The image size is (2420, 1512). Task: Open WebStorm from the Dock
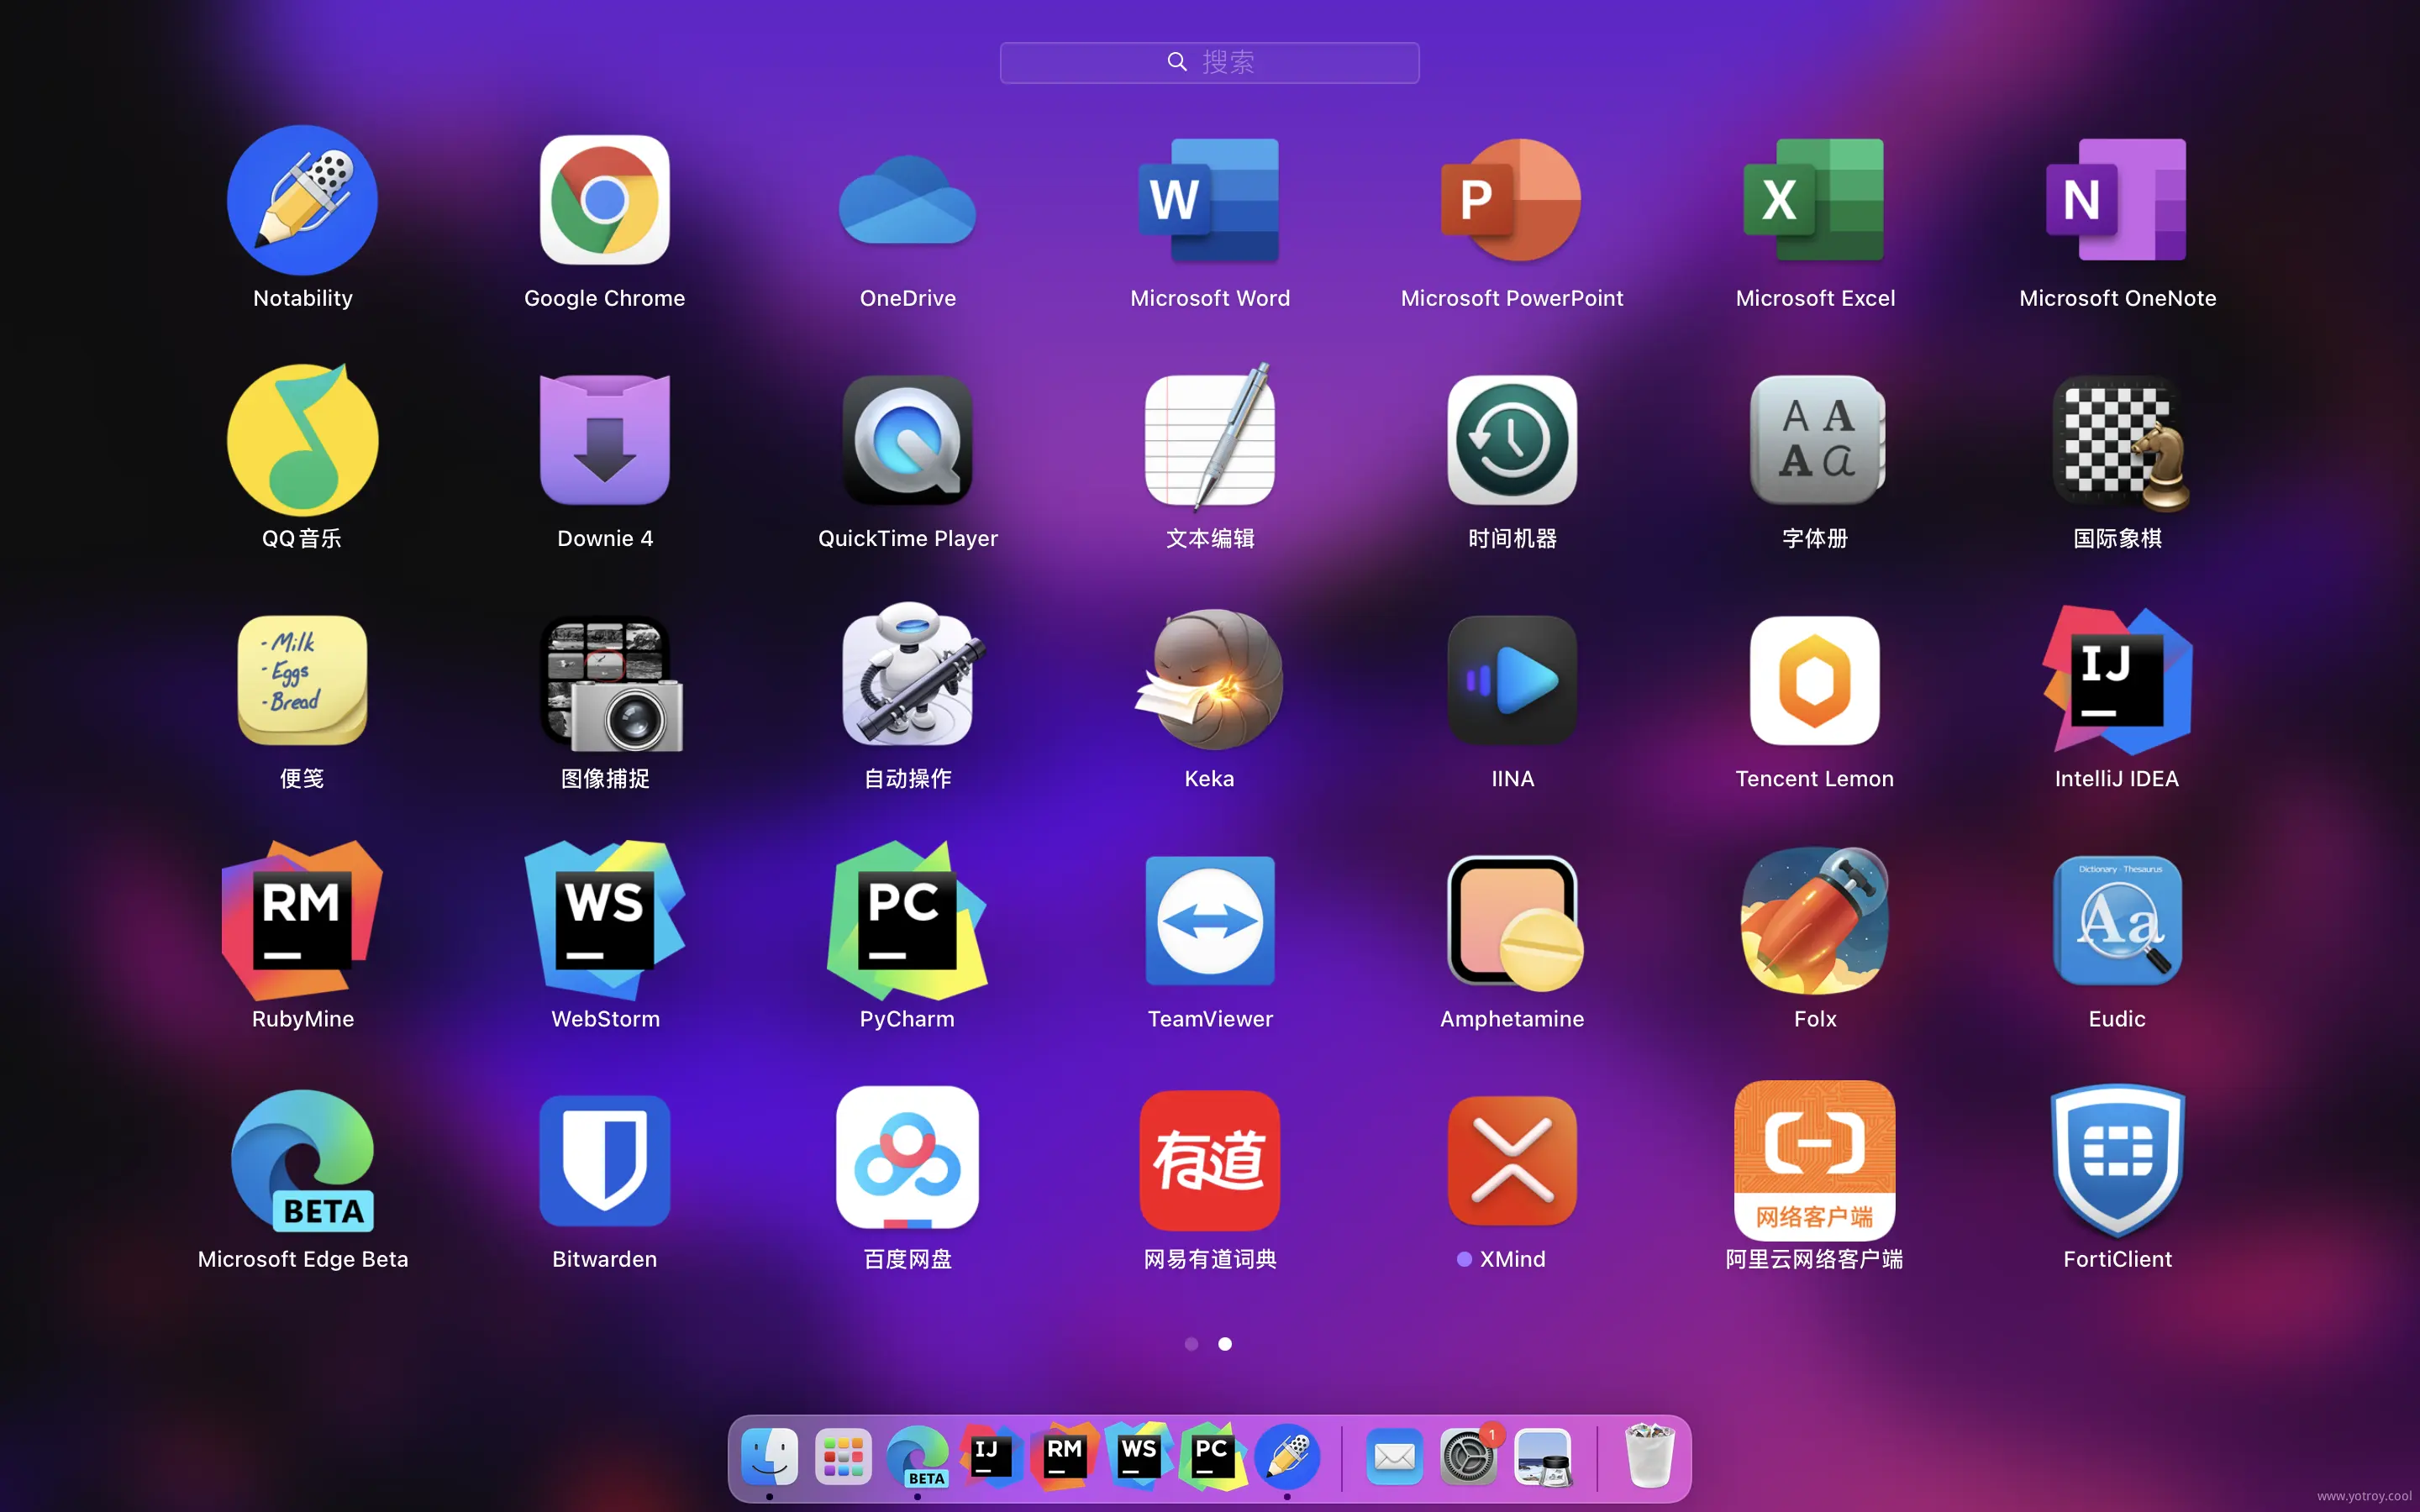click(1139, 1457)
